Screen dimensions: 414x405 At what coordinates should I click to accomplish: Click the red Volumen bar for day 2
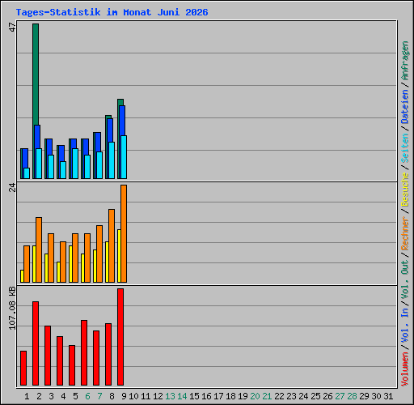pyautogui.click(x=36, y=343)
